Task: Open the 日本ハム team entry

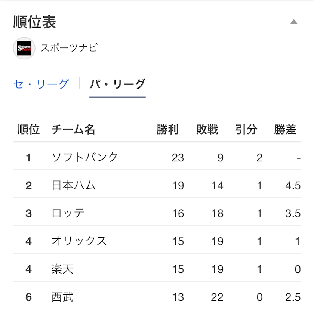Action: point(74,185)
